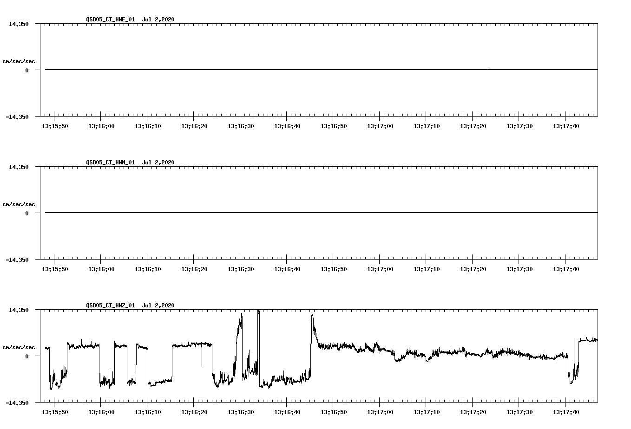Image resolution: width=631 pixels, height=429 pixels.
Task: Click the cm/sec/sec unit on HNE chart
Action: point(19,61)
